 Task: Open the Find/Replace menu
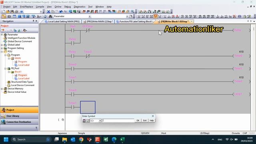pyautogui.click(x=26, y=7)
